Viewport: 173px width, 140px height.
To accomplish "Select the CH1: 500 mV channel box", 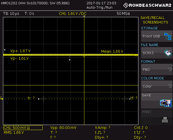I will click(23, 128).
